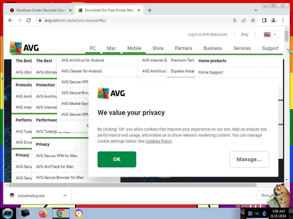293x219 pixels.
Task: Open the Mobile navigation menu
Action: coord(134,48)
